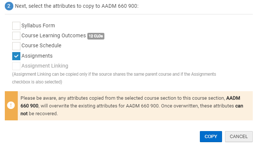Click the gray 12 CLOs badge
The height and width of the screenshot is (144, 255).
[96, 36]
